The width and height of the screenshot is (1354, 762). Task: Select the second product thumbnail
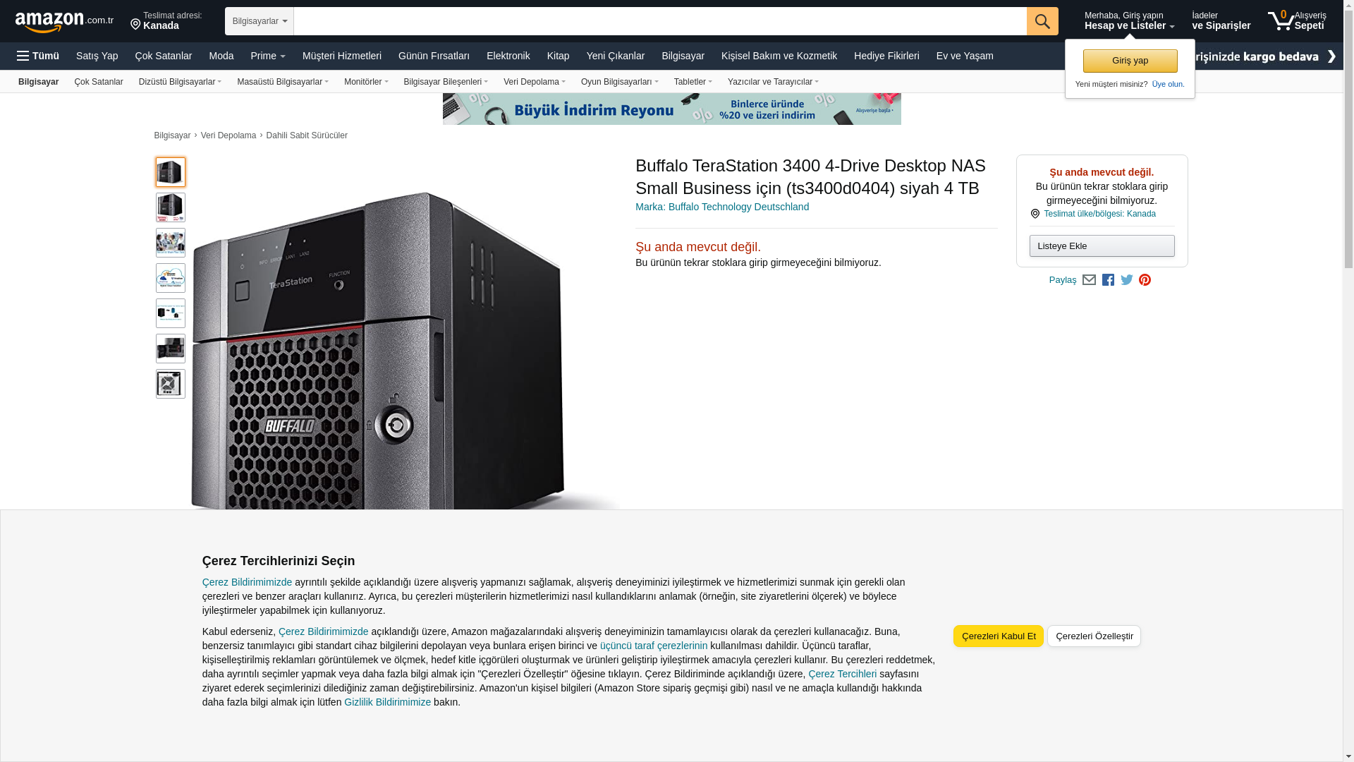tap(171, 207)
